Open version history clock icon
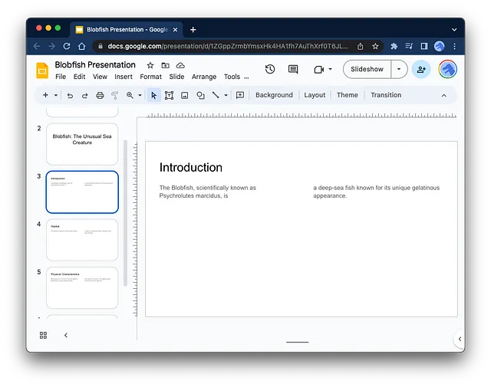491x387 pixels. pos(270,69)
